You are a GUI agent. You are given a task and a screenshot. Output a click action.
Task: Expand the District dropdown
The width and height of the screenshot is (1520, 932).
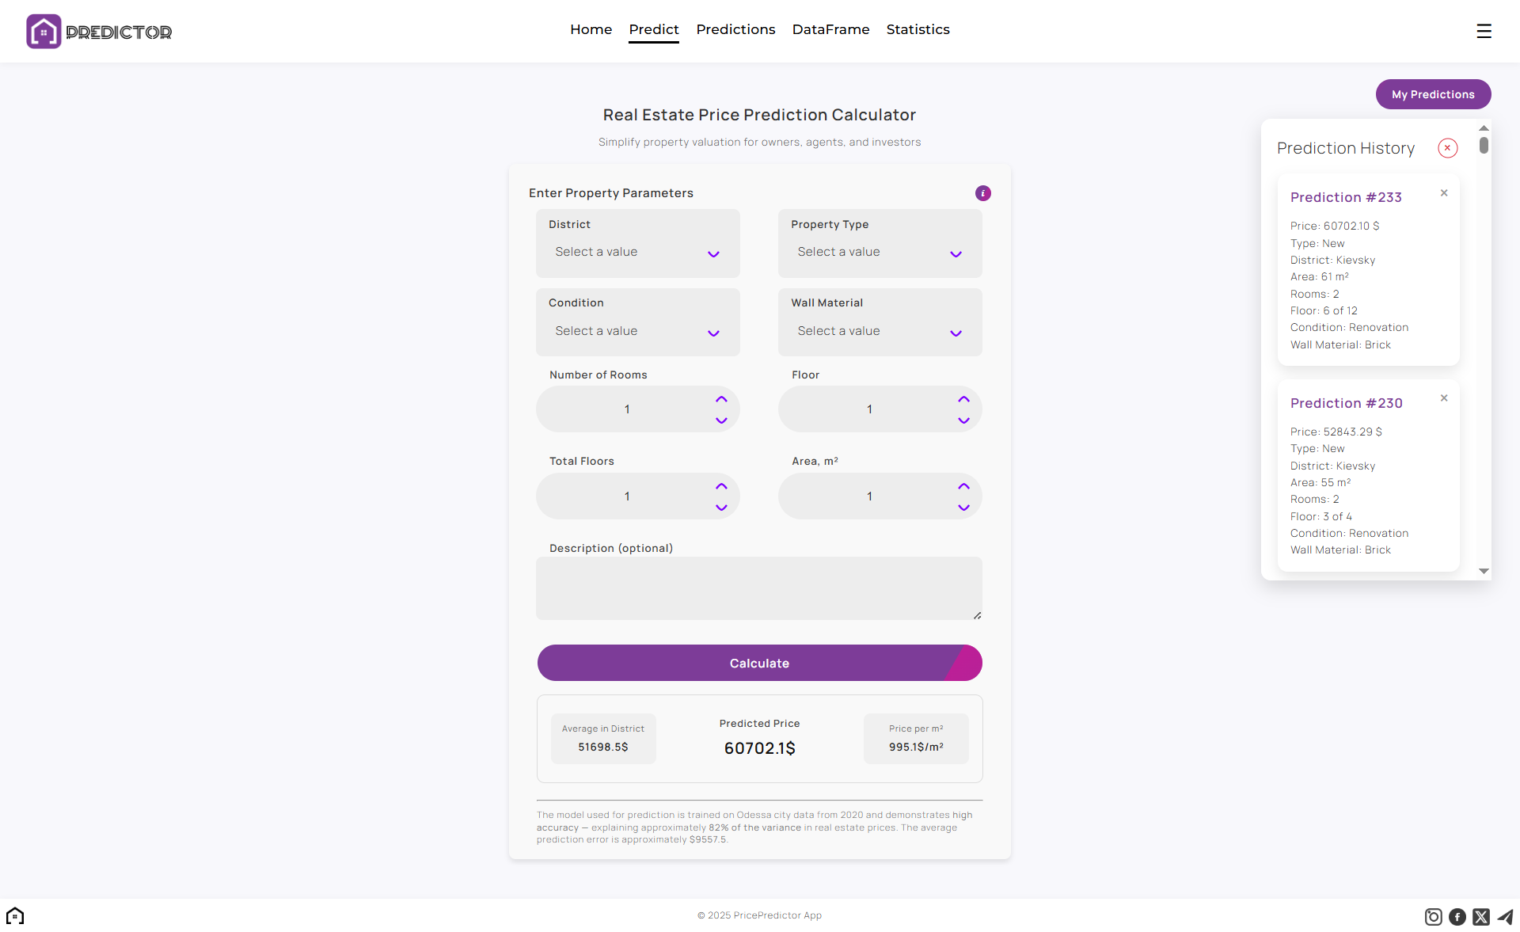637,253
